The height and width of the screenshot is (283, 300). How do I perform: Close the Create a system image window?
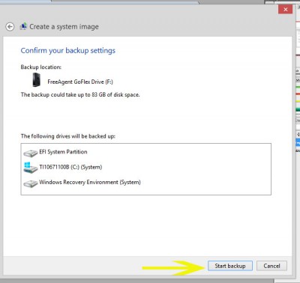point(285,10)
